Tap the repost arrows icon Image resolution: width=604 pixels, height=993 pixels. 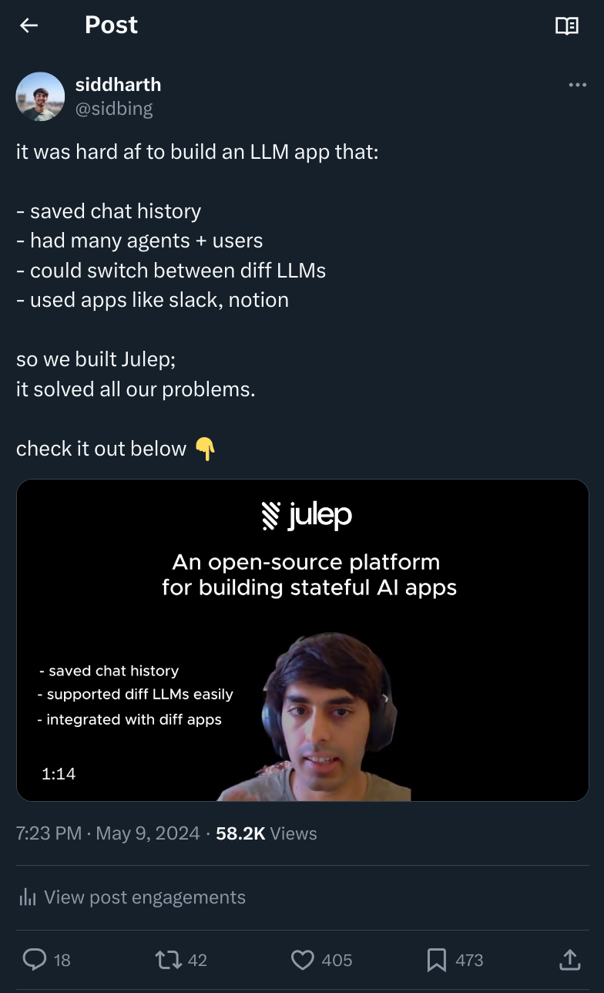(168, 959)
